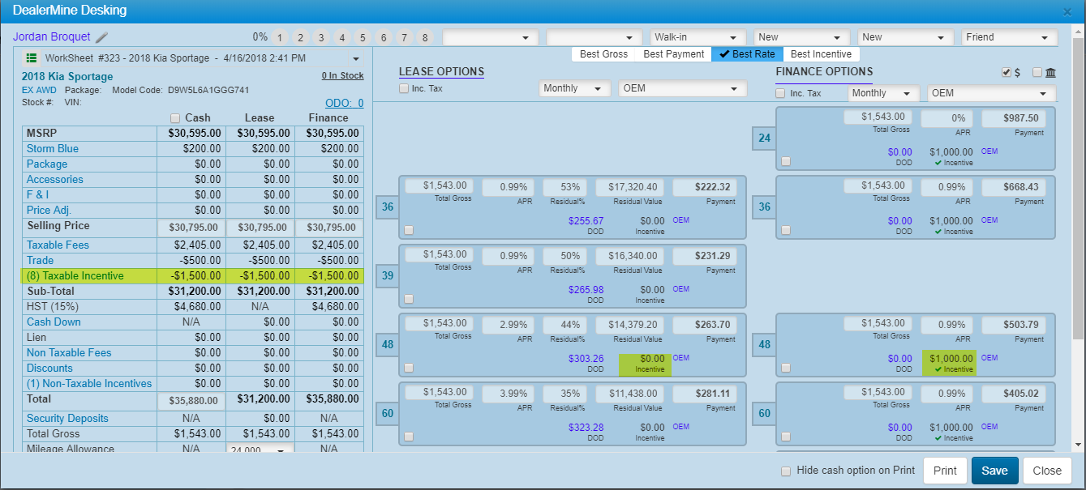Check Hide cash option on Print
The height and width of the screenshot is (490, 1086).
coord(785,471)
